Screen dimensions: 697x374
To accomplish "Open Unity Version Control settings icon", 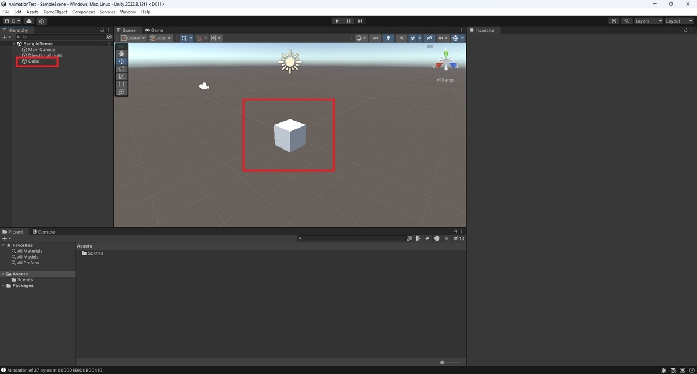I will coord(42,21).
